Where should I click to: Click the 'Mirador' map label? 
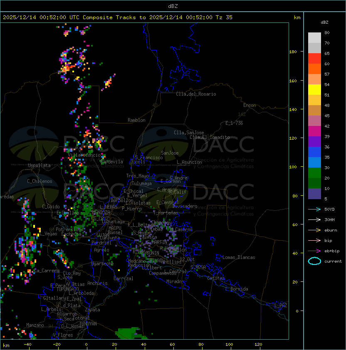(175, 281)
